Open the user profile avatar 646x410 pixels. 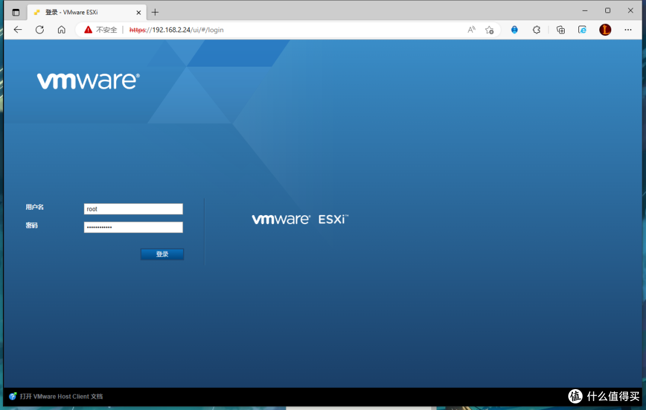[605, 29]
